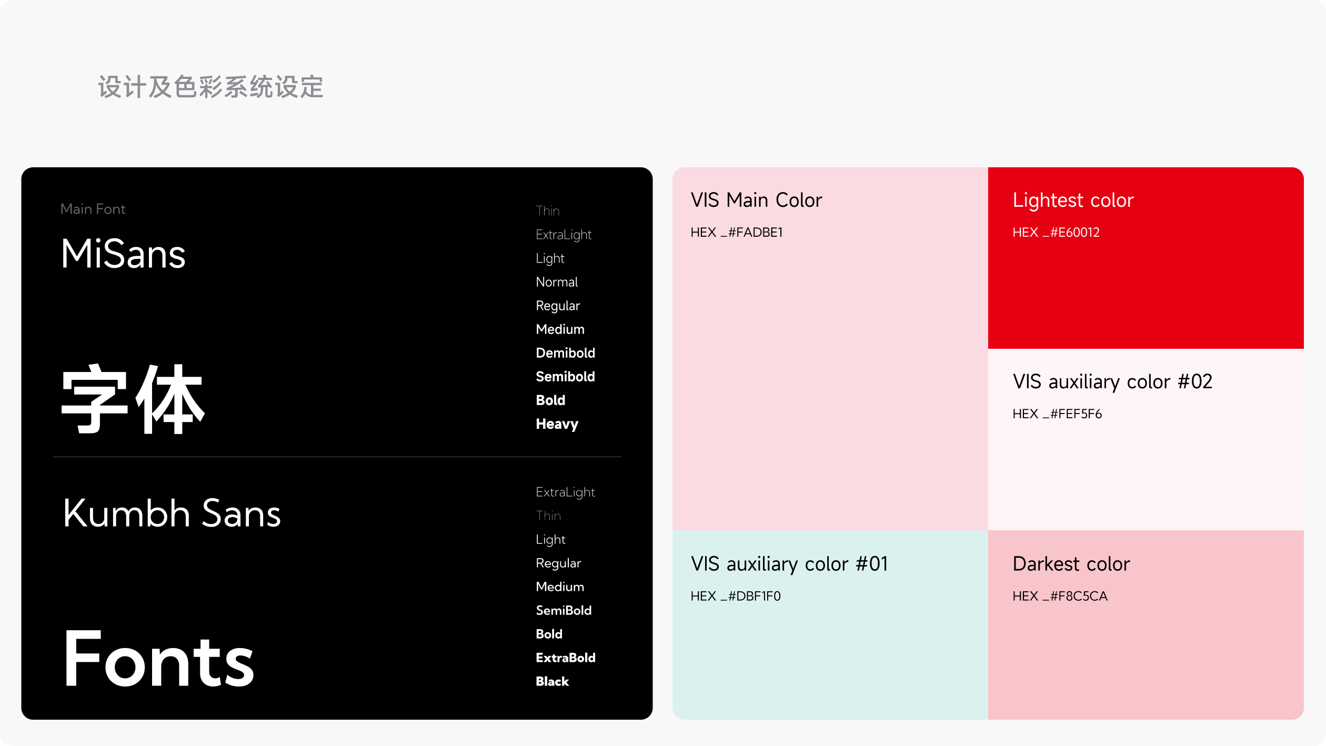Click the Kumbh Sans font title
The width and height of the screenshot is (1326, 746).
coord(172,513)
